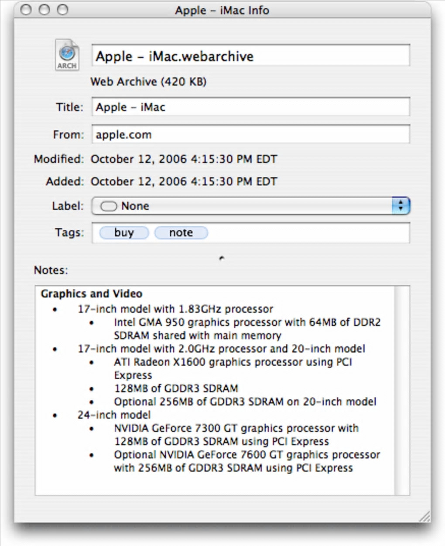Screen dimensions: 445x546
Task: Click the Label popup showing None
Action: tap(244, 206)
